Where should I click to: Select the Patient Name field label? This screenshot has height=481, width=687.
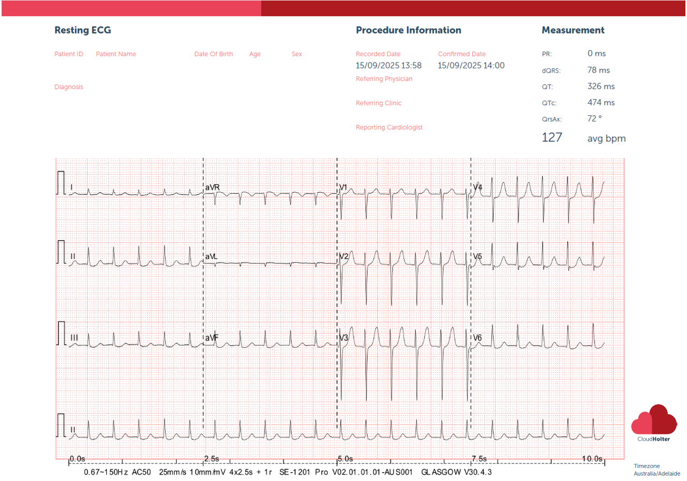(116, 54)
